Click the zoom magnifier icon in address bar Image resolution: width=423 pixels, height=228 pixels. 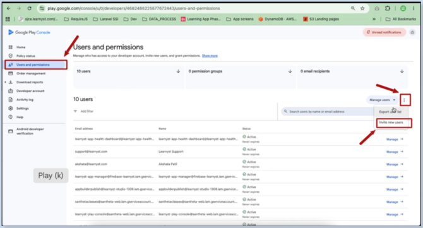pos(353,8)
